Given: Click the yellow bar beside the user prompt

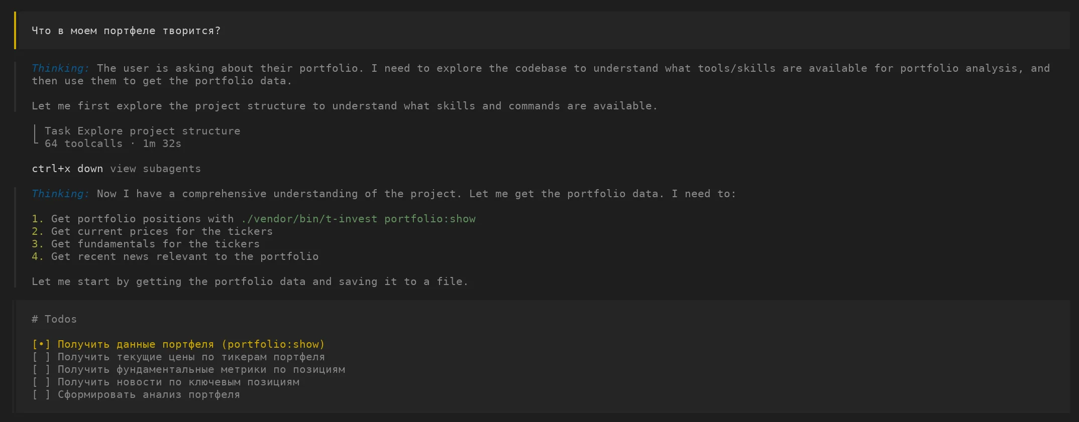Looking at the screenshot, I should (15, 31).
